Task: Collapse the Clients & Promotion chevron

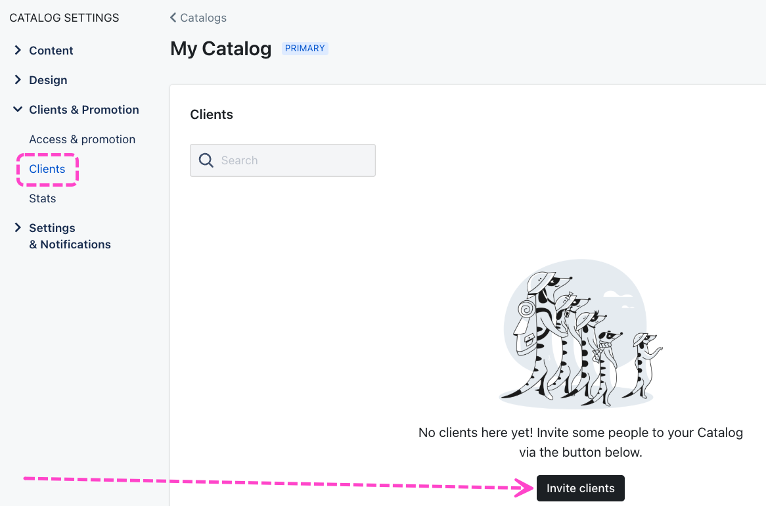Action: coord(18,110)
